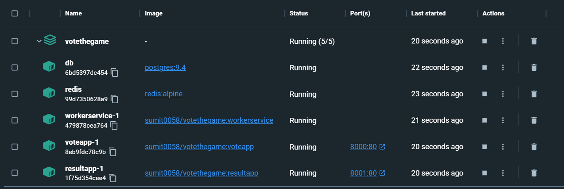Stop the redis container
The image size is (564, 189).
(x=485, y=94)
